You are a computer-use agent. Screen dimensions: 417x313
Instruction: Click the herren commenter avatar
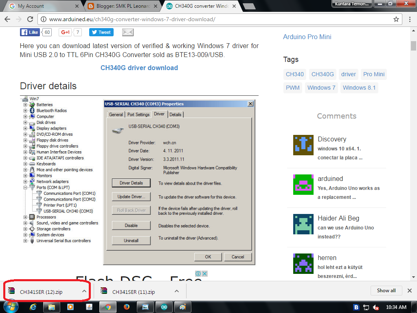[x=303, y=264]
